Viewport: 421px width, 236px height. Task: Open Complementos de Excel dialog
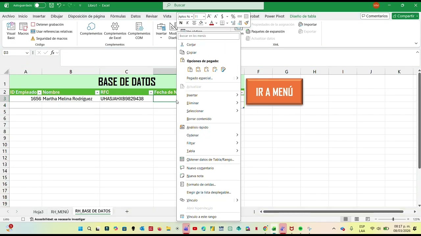click(x=115, y=31)
